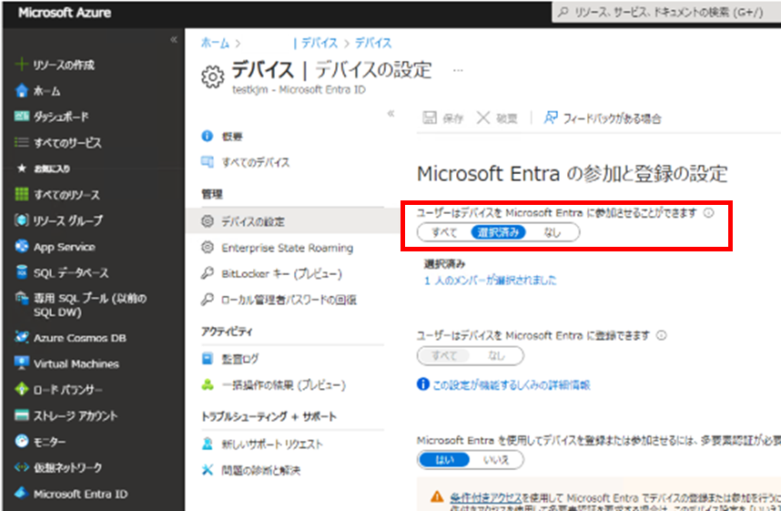Click the last デバイス breadcrumb link

[x=373, y=43]
